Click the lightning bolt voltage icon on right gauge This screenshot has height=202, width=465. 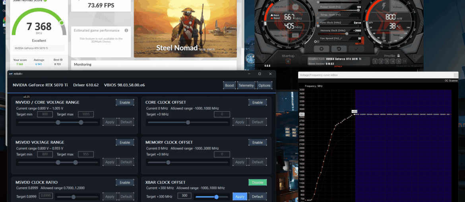[x=383, y=6]
